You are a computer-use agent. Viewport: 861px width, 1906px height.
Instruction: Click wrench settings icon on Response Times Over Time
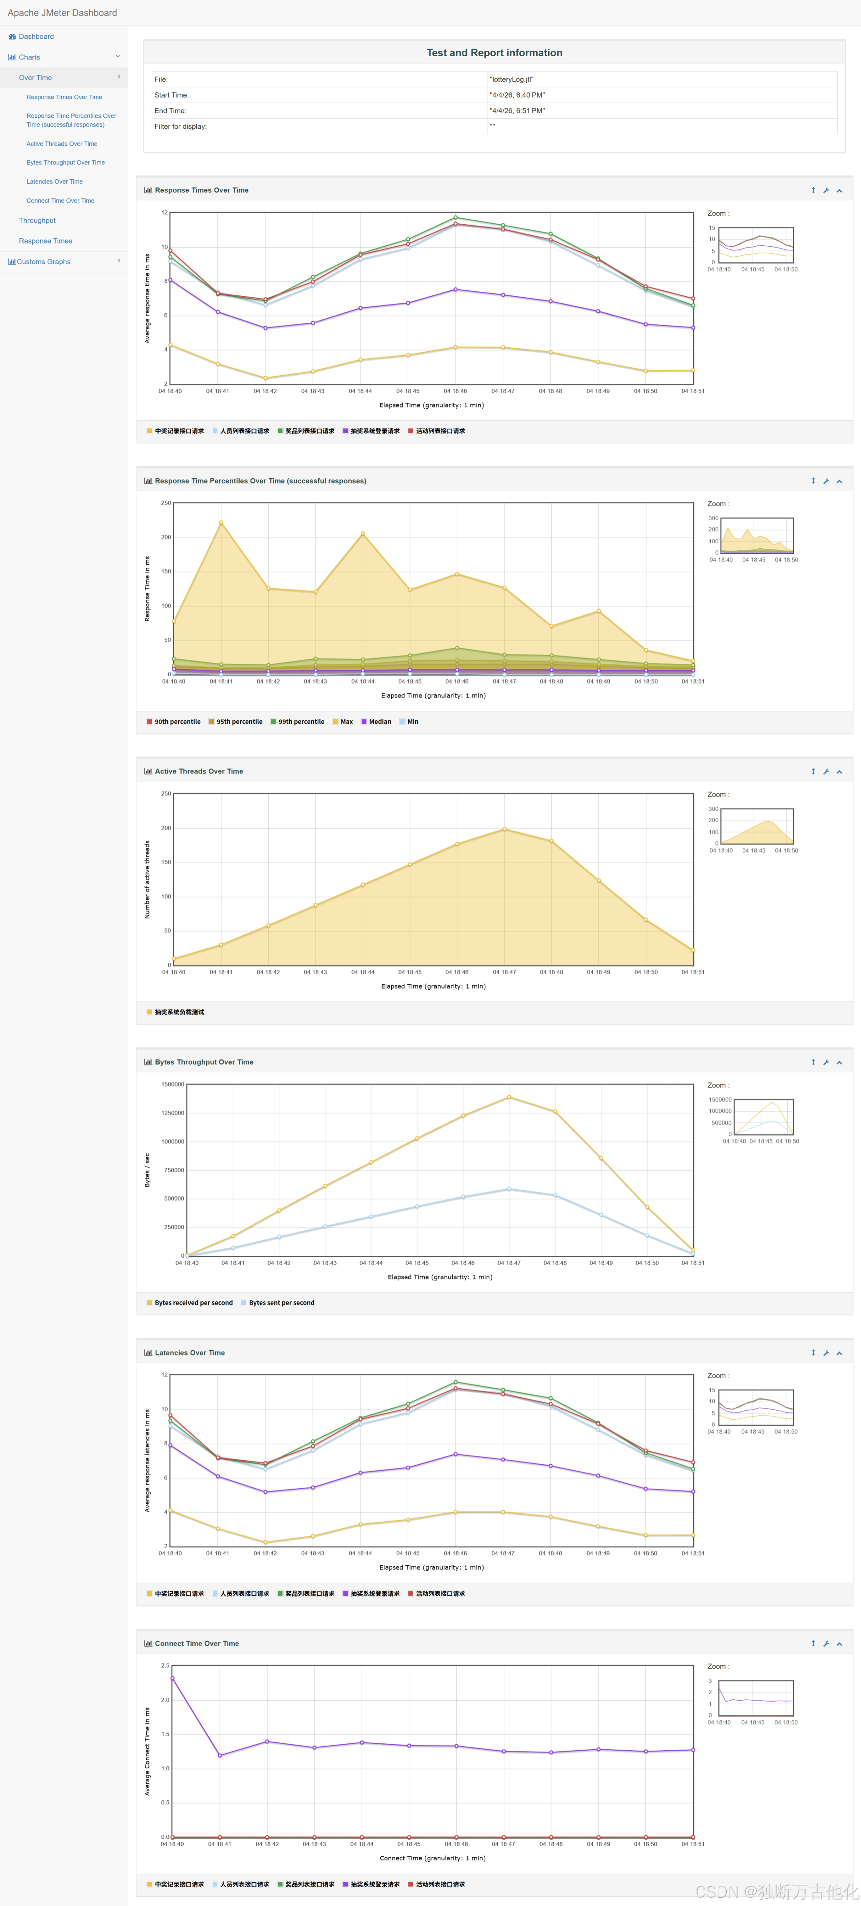826,190
